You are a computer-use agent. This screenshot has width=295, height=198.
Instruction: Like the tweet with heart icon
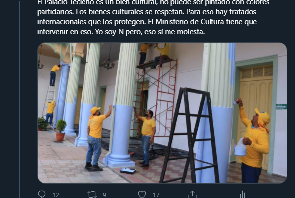tap(142, 194)
